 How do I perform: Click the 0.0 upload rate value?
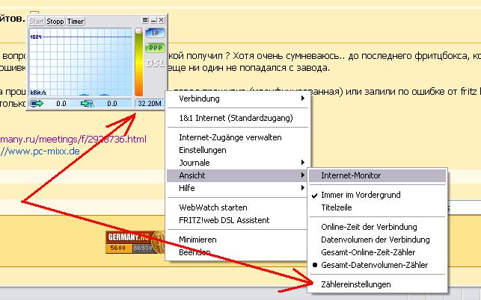(61, 104)
